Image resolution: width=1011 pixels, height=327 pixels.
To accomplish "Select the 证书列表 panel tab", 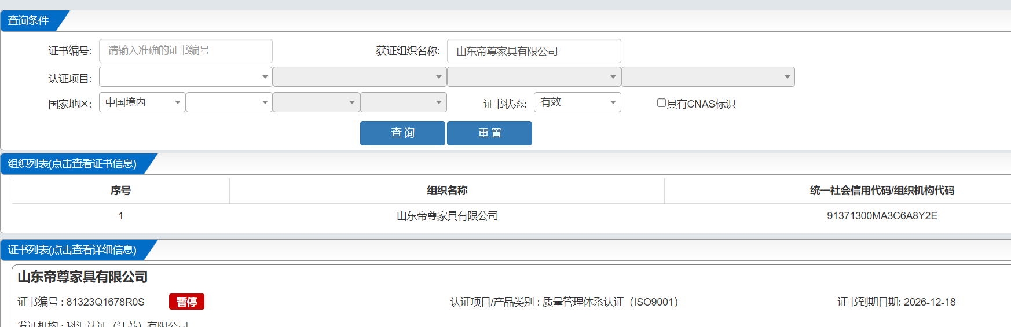I will (72, 250).
